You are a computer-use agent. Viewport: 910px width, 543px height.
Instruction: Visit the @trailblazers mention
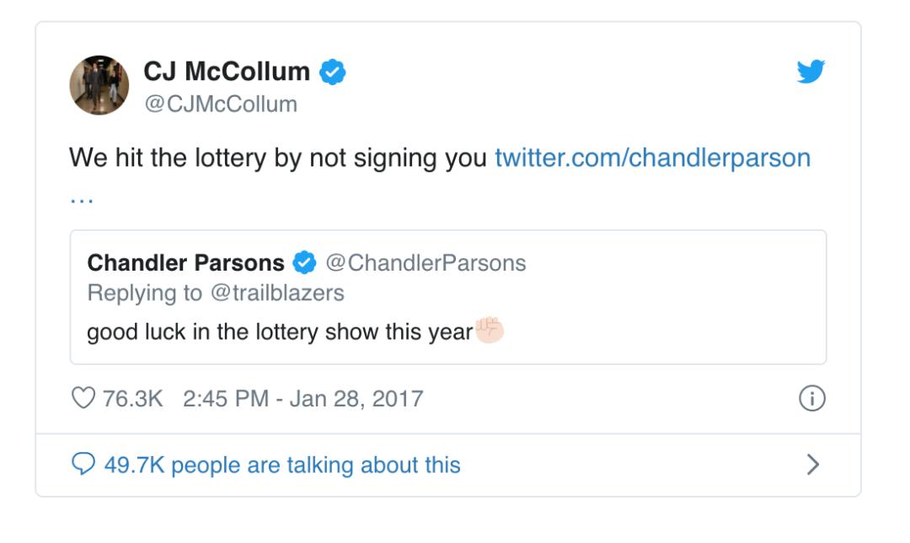pos(277,293)
